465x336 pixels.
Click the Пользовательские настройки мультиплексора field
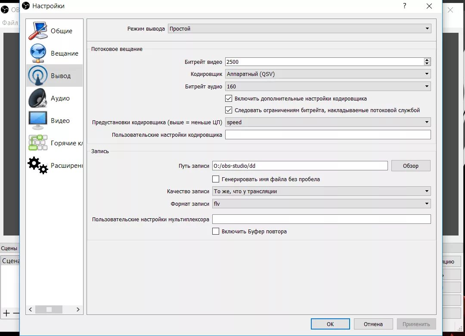click(322, 219)
